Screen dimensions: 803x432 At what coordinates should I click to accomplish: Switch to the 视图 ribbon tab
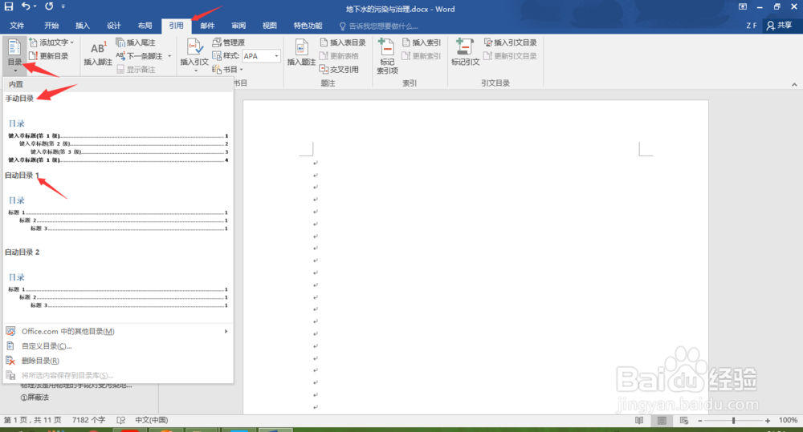click(x=270, y=26)
